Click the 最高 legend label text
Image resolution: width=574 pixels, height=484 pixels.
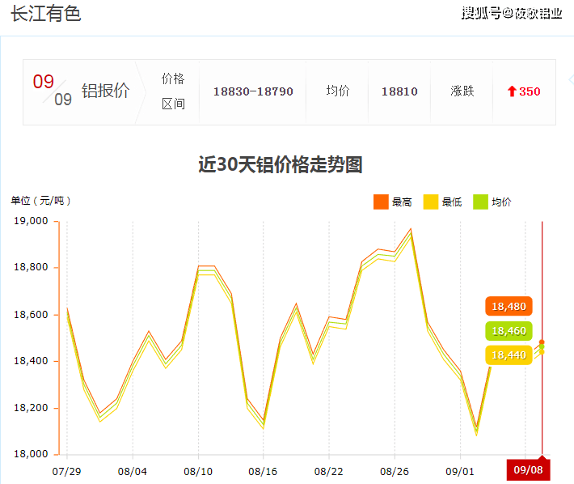[x=402, y=202]
